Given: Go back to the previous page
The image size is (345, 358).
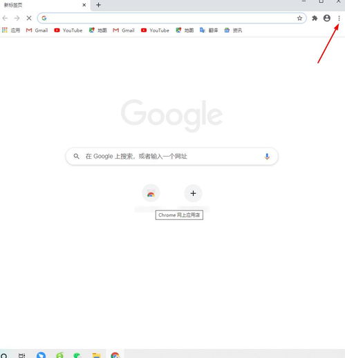Looking at the screenshot, I should coord(5,18).
